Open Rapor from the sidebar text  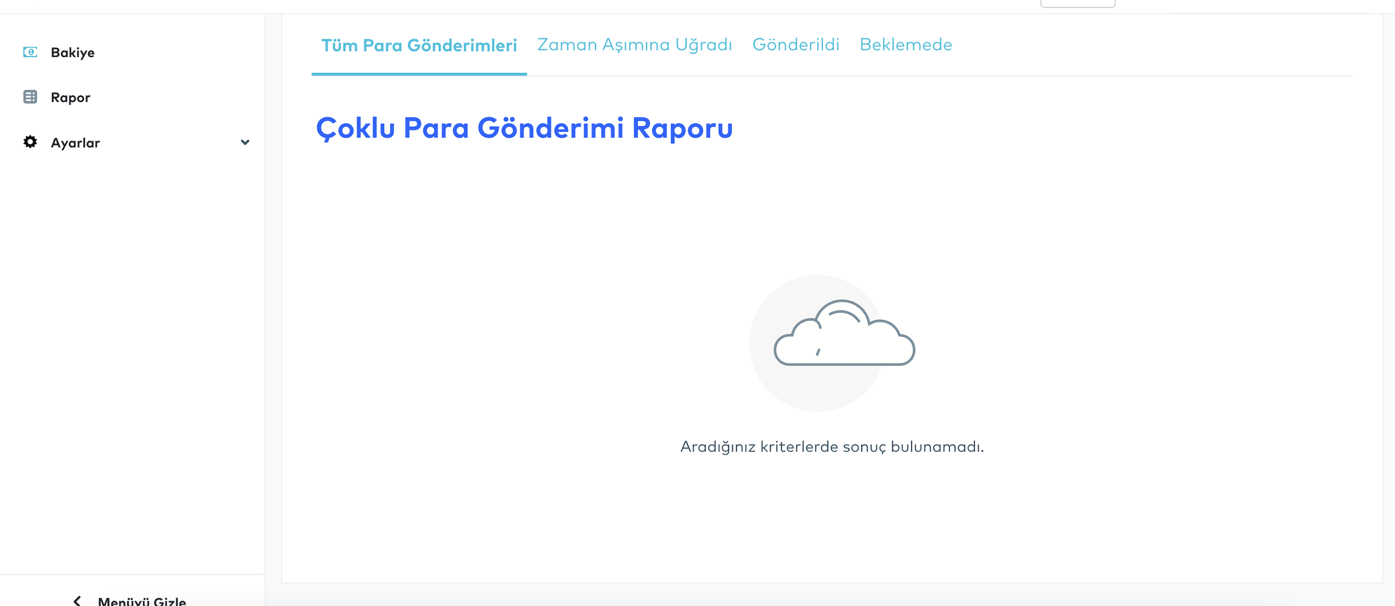pyautogui.click(x=70, y=97)
